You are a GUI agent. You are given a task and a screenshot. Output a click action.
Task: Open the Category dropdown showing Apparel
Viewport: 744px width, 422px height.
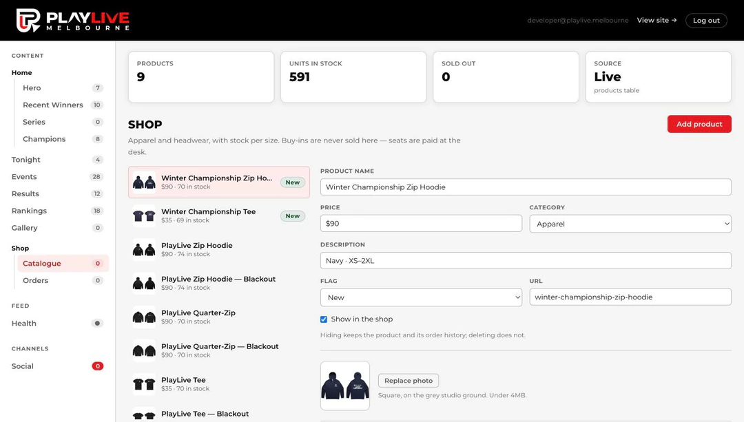click(x=630, y=224)
